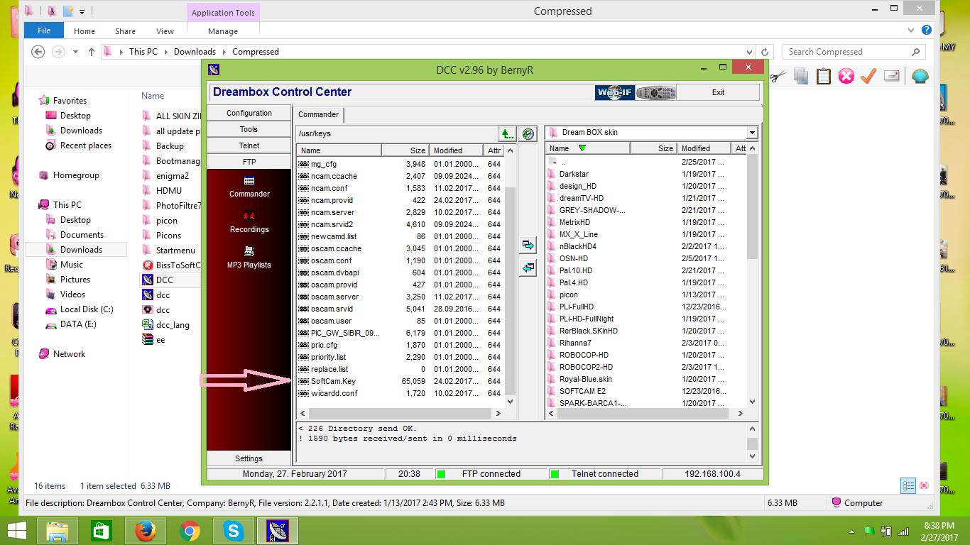Open Firefox from the taskbar
This screenshot has width=970, height=545.
(x=145, y=530)
